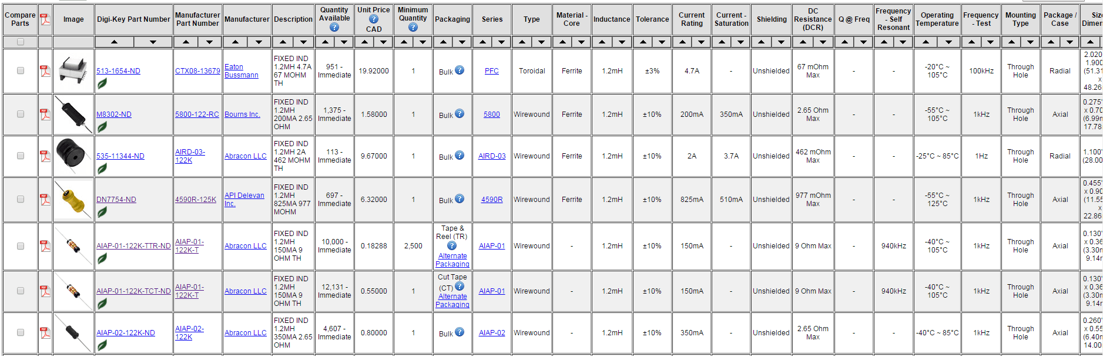Sort Unit Price ascending
The image size is (1103, 357).
pos(364,42)
